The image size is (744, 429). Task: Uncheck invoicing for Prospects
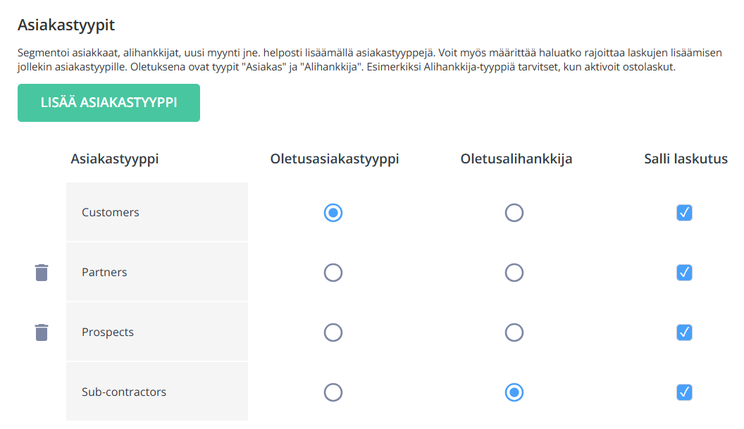684,332
